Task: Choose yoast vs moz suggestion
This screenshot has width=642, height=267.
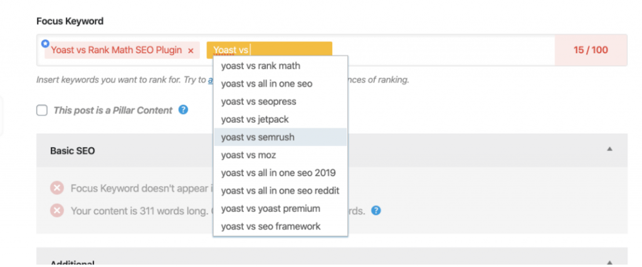Action: (x=248, y=155)
